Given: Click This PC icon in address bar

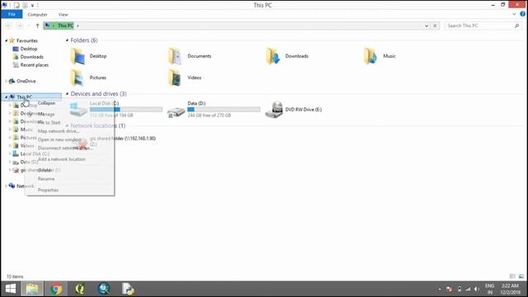Looking at the screenshot, I should point(48,26).
